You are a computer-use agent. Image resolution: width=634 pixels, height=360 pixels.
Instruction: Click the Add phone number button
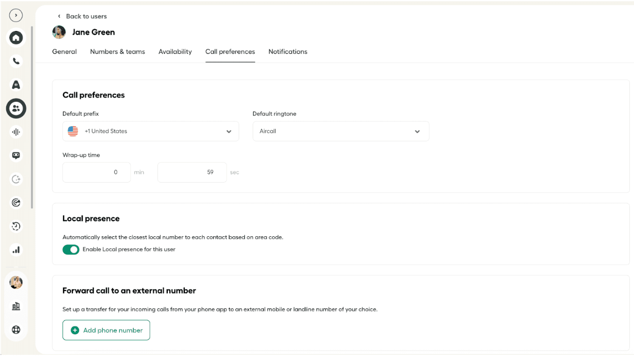click(106, 330)
